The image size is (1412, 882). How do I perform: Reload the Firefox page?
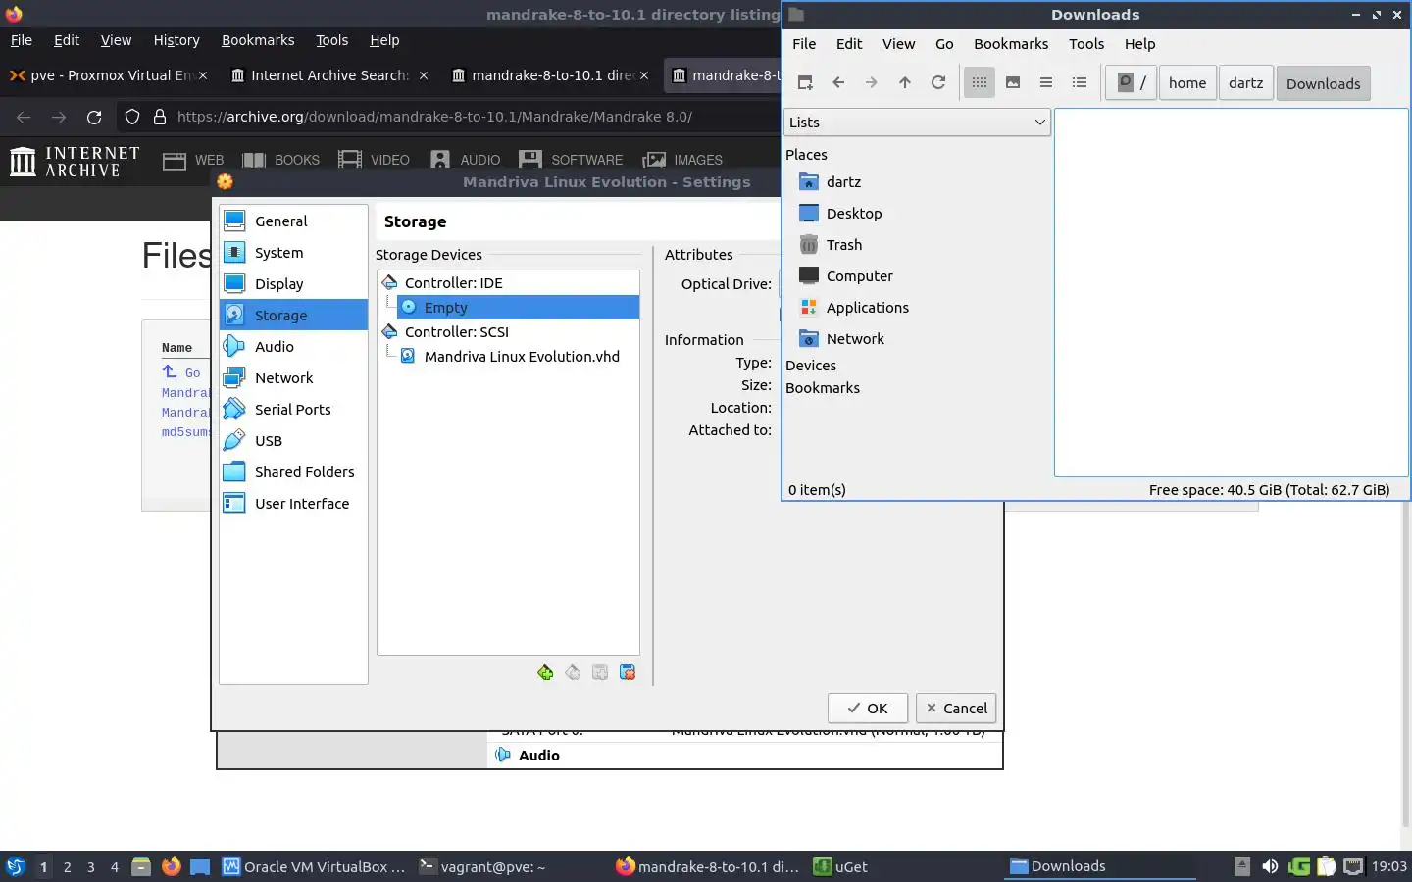94,117
